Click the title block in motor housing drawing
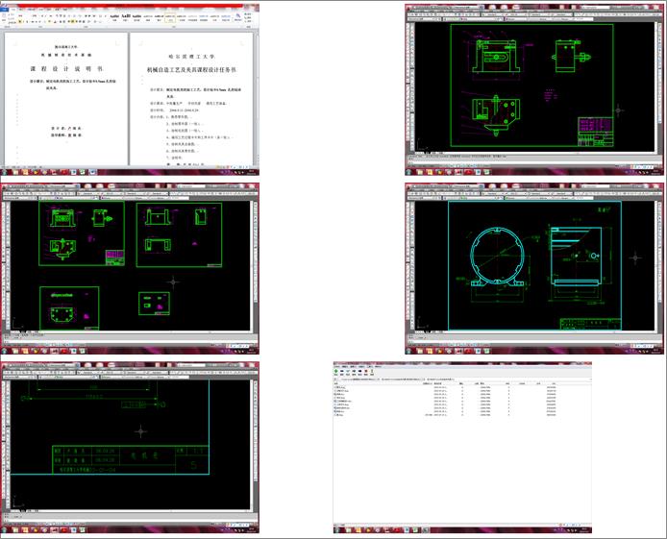 590,324
